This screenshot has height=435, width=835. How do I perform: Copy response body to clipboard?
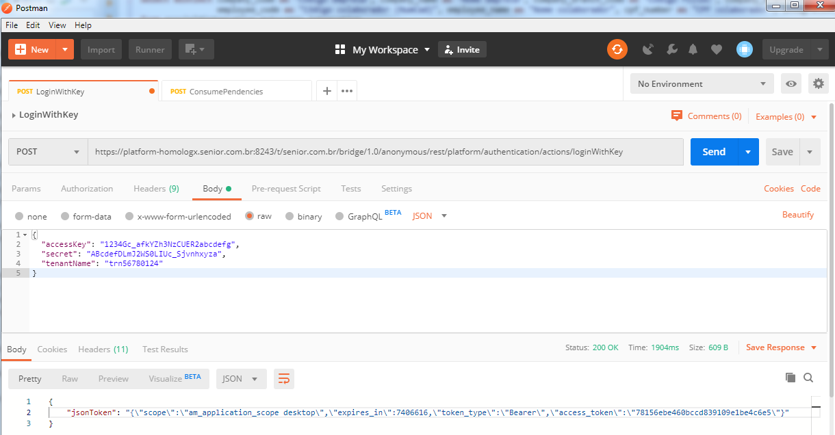(x=791, y=378)
